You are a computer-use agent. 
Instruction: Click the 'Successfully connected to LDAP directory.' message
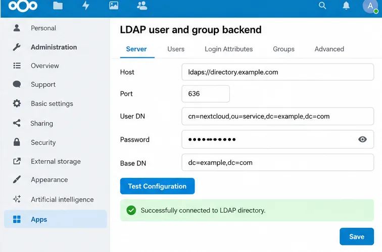click(203, 210)
